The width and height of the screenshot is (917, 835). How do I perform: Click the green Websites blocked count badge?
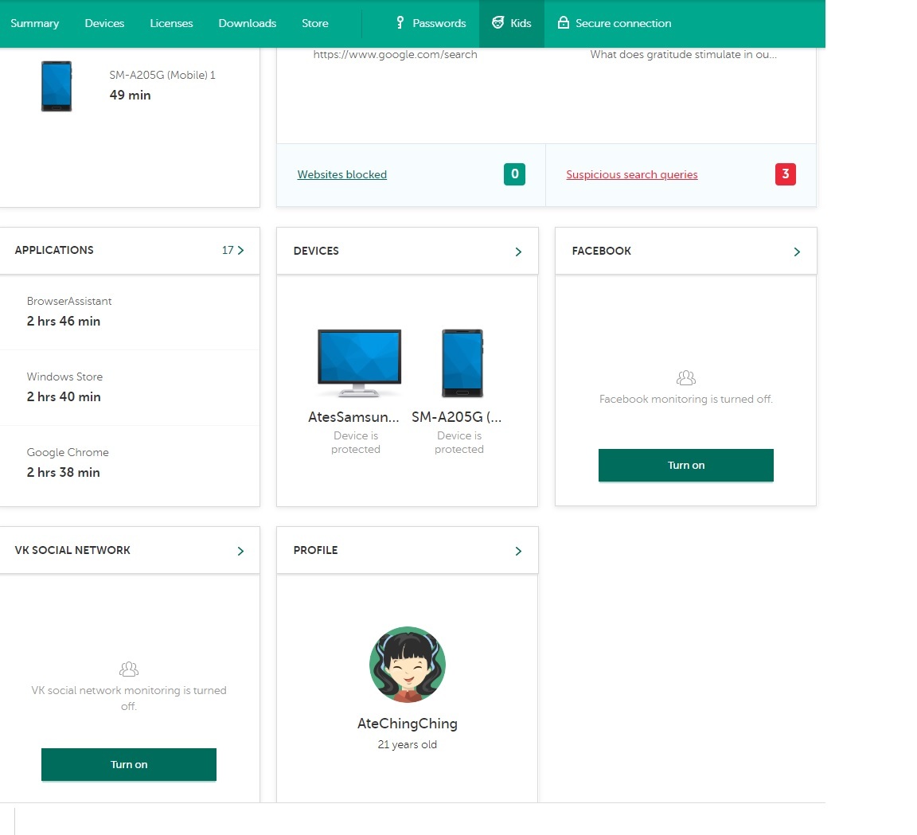click(515, 174)
